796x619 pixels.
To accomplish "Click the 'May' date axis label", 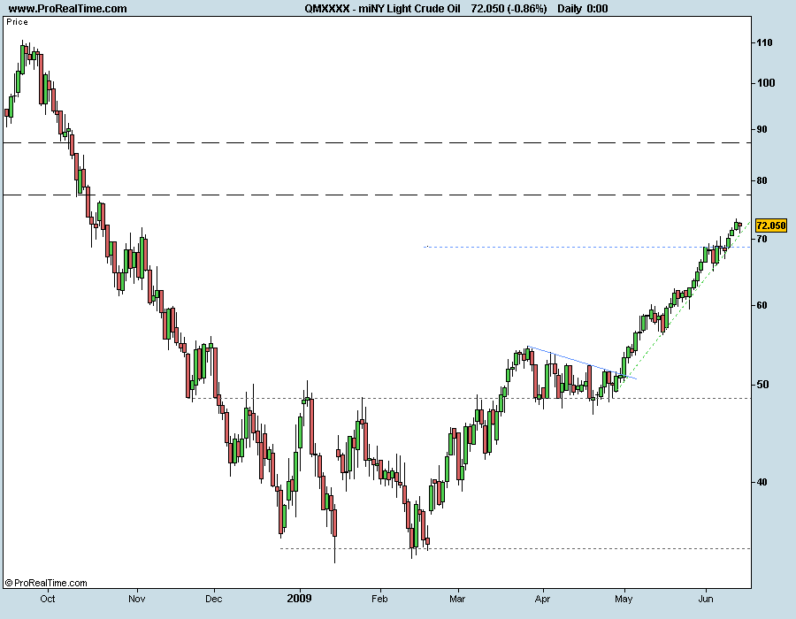I will point(624,599).
